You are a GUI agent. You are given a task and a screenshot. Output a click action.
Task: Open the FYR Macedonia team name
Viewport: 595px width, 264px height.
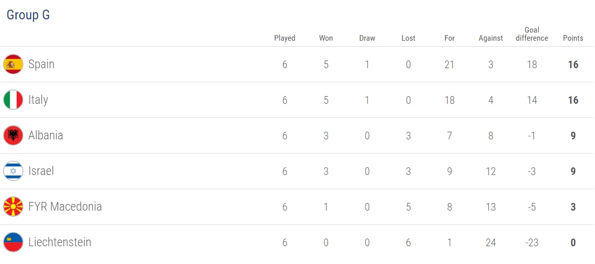coord(65,207)
